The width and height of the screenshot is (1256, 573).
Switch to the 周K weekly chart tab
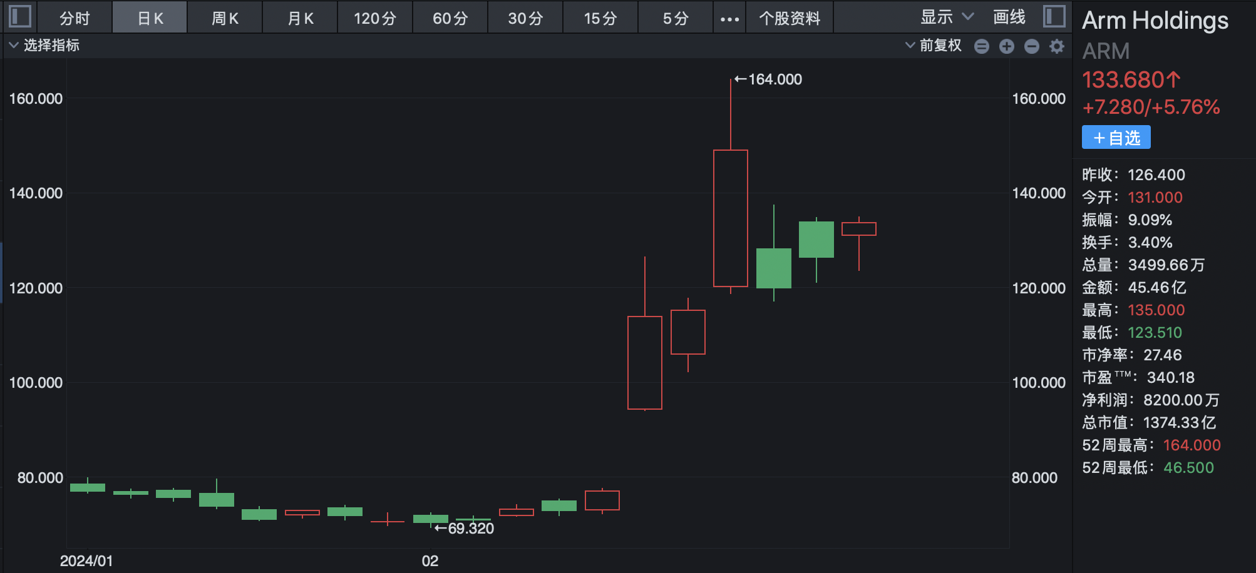coord(225,18)
